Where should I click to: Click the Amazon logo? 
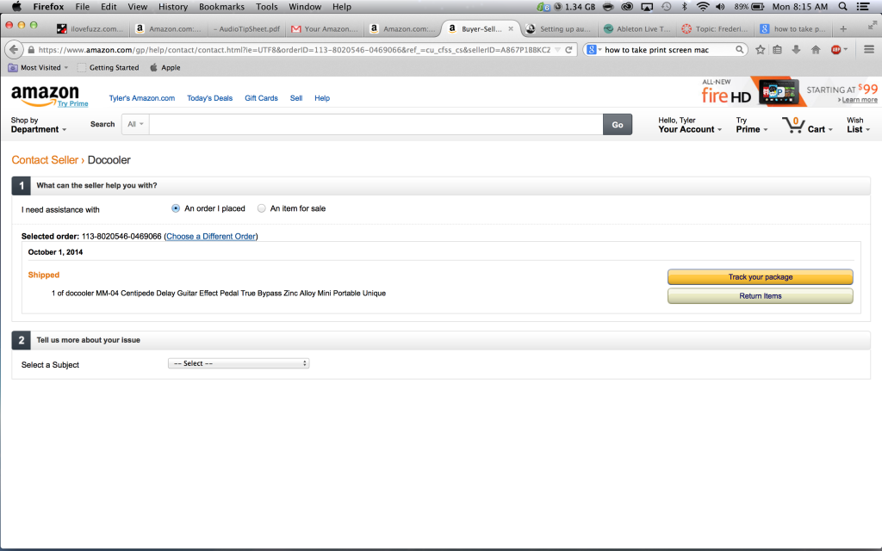click(45, 95)
